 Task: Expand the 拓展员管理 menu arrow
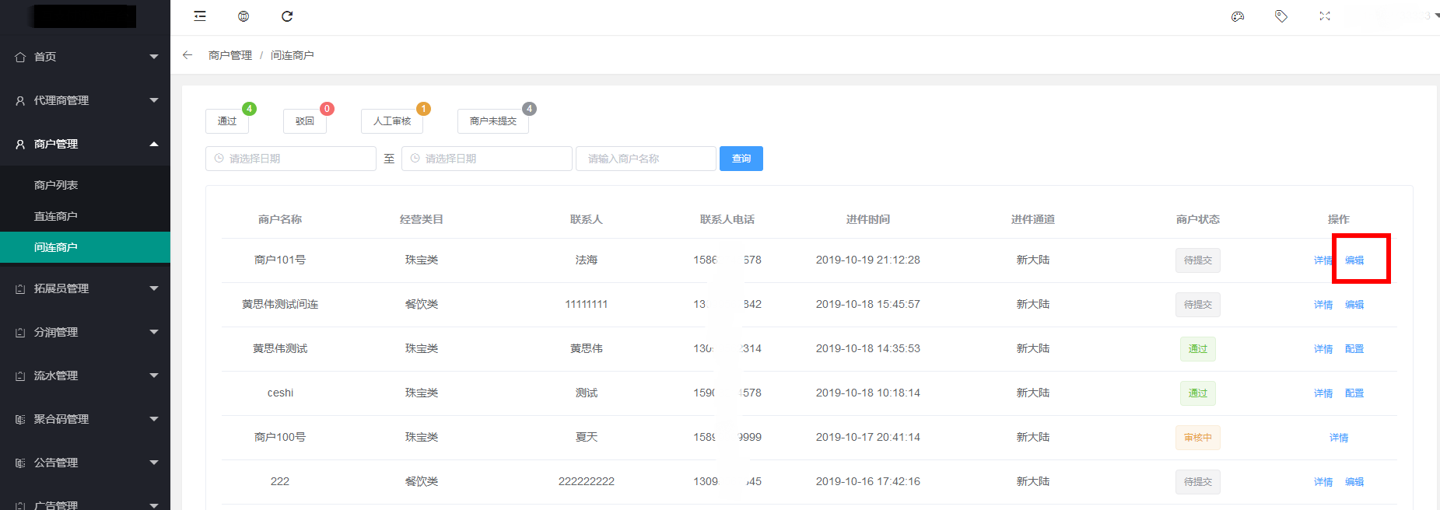pyautogui.click(x=154, y=288)
